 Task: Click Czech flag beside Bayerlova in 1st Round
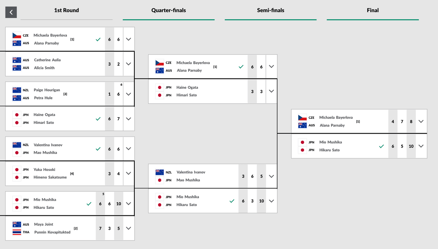coord(17,35)
